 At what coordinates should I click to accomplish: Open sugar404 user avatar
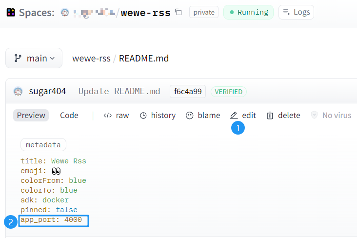pos(18,91)
